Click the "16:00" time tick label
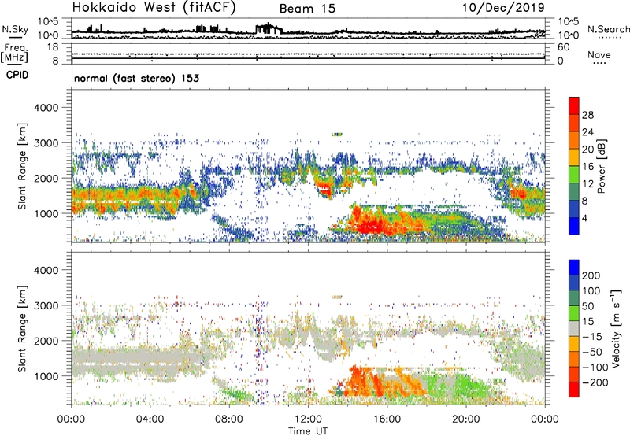630x436 pixels. coord(387,419)
